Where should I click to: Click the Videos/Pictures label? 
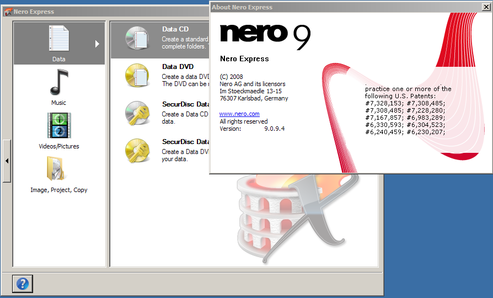point(59,146)
